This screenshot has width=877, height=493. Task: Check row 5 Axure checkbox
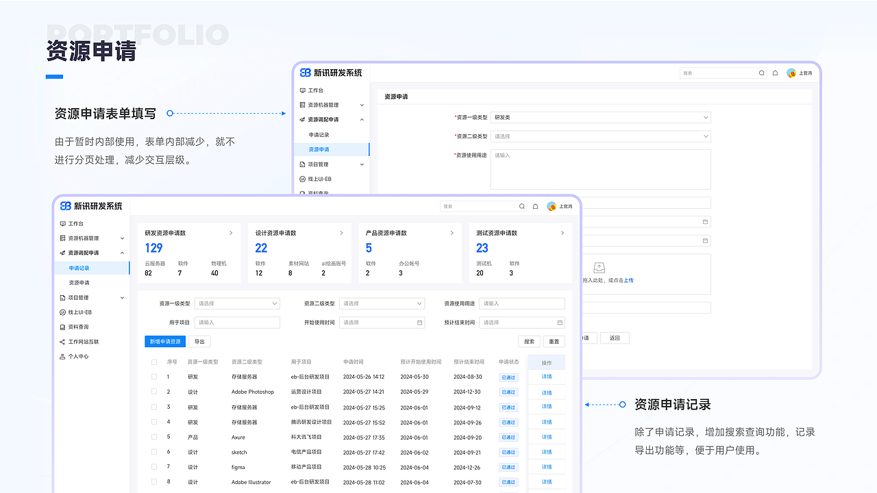pyautogui.click(x=154, y=437)
